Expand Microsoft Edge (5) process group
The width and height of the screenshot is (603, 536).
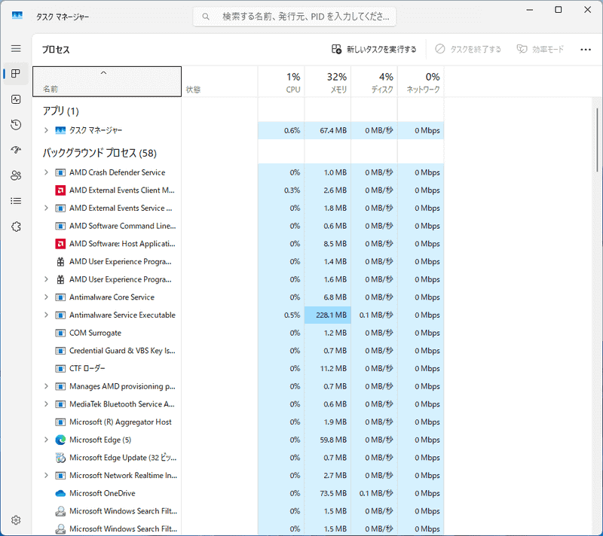(46, 440)
